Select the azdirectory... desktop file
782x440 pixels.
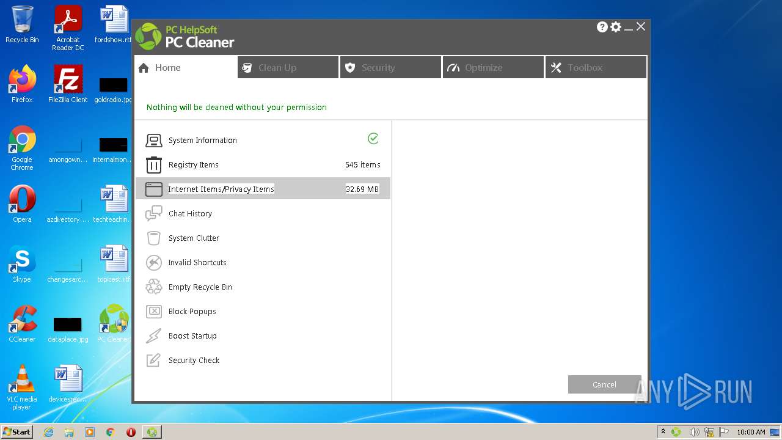coord(68,211)
